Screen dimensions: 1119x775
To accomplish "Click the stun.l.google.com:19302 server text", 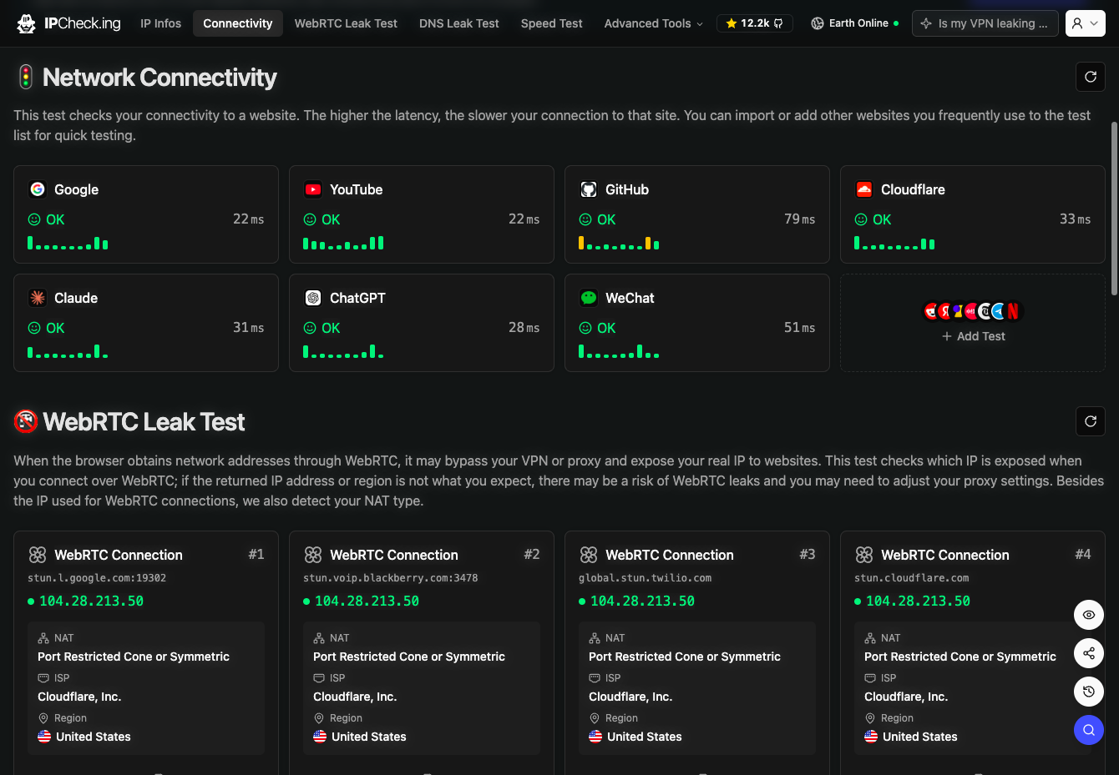I will pyautogui.click(x=97, y=578).
